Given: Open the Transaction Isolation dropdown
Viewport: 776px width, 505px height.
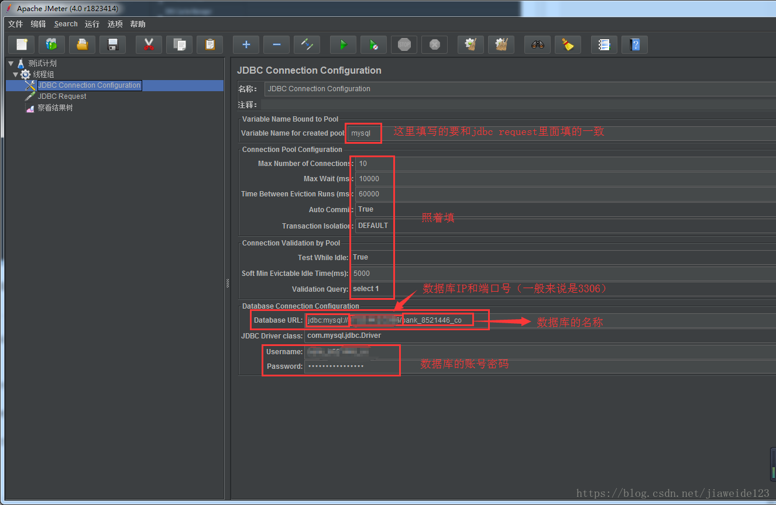Looking at the screenshot, I should tap(565, 226).
